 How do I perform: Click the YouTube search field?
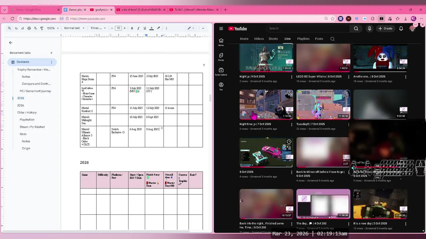[x=308, y=29]
